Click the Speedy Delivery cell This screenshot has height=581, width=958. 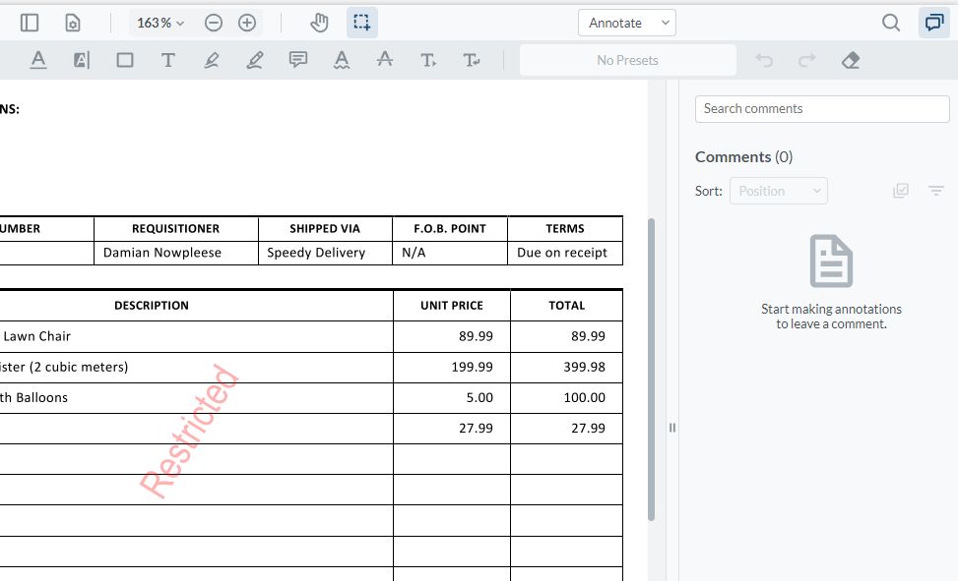point(325,253)
